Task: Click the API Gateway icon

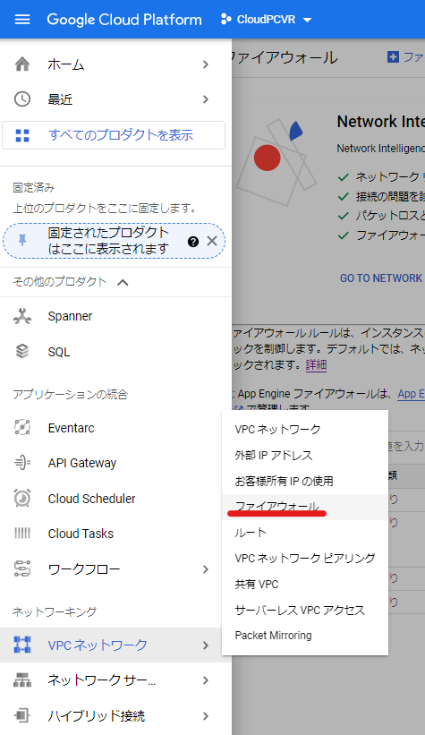Action: point(22,463)
